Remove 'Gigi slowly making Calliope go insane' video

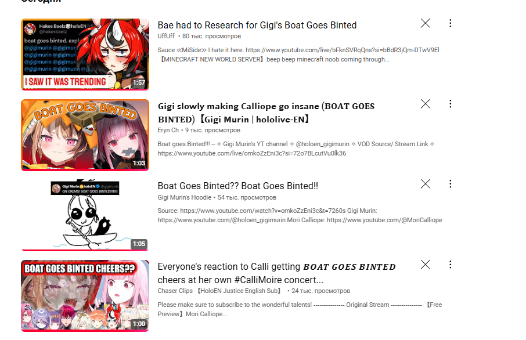[426, 104]
